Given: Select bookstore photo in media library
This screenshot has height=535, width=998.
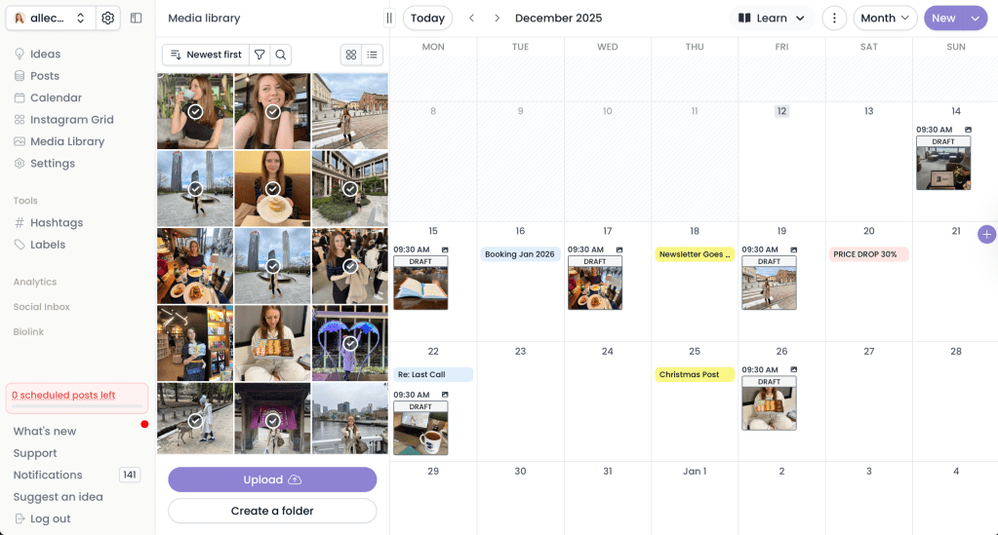Looking at the screenshot, I should click(x=195, y=344).
